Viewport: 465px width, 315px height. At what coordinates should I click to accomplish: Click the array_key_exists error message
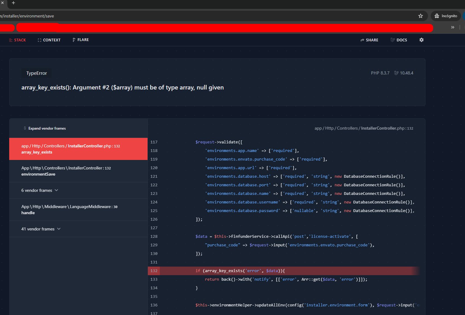pyautogui.click(x=122, y=88)
